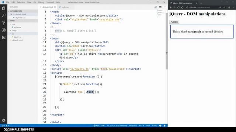Open the Selection menu
The image size is (236, 132).
[21, 2]
